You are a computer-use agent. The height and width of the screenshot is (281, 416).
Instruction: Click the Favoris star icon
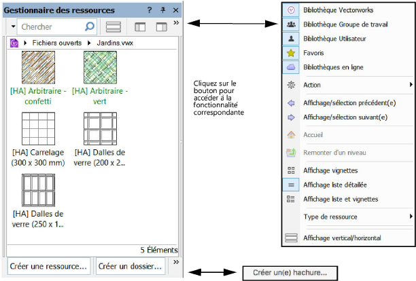tap(291, 53)
